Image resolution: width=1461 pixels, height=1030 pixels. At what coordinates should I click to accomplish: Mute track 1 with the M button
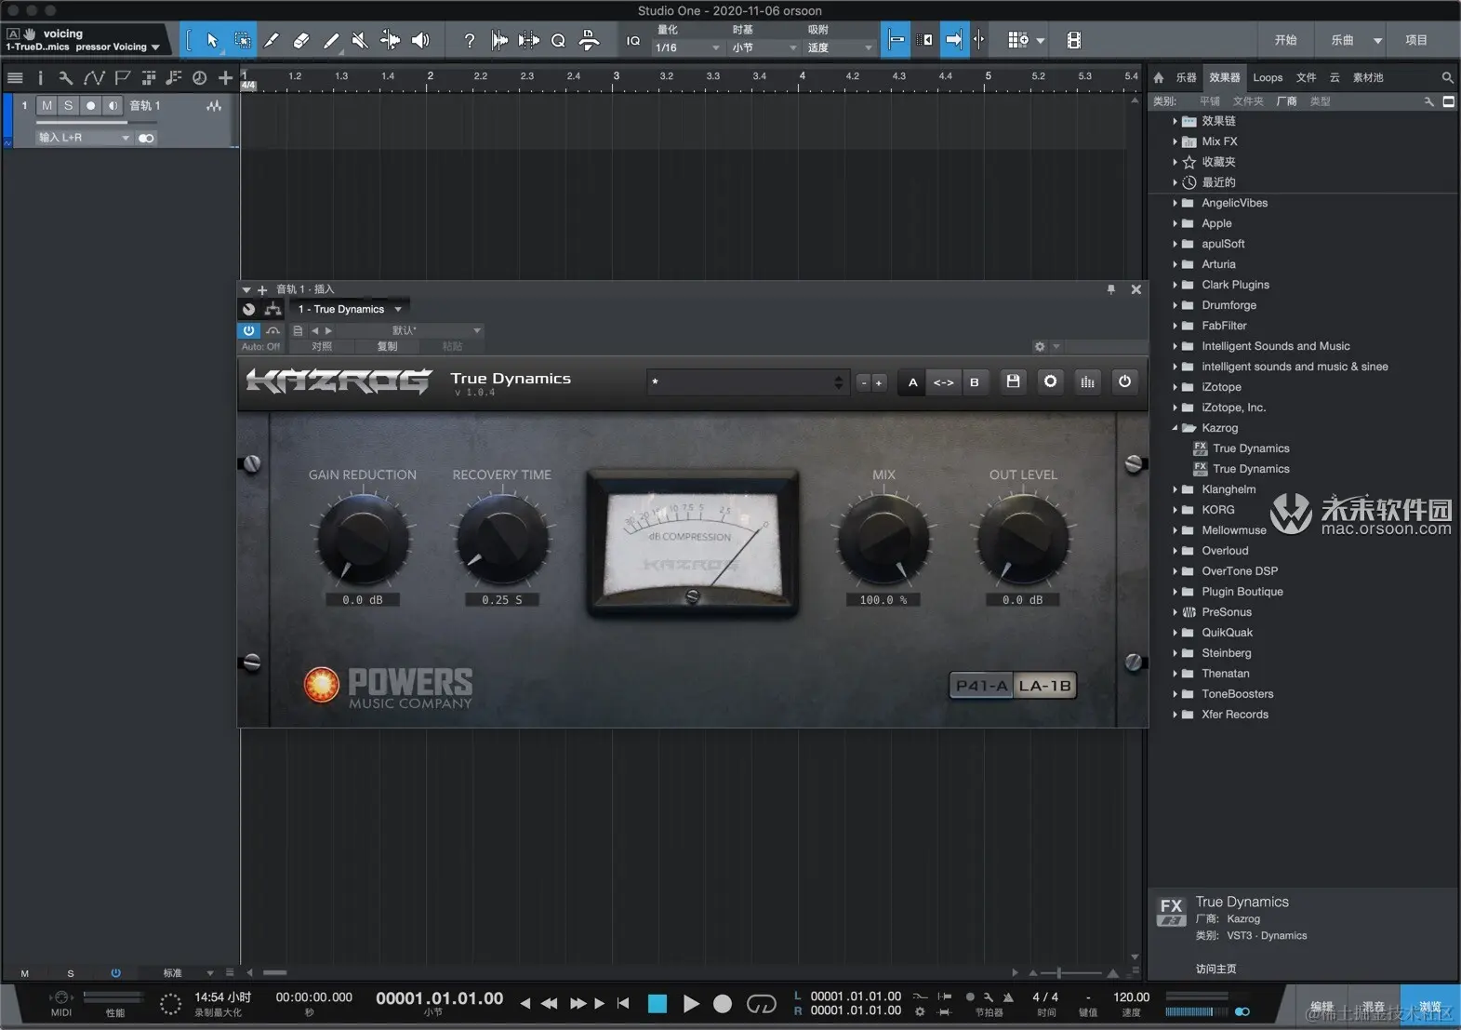[x=46, y=106]
